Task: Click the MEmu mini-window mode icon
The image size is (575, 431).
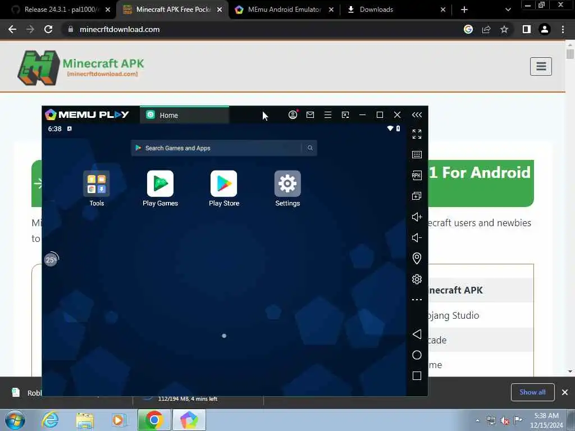Action: 345,114
